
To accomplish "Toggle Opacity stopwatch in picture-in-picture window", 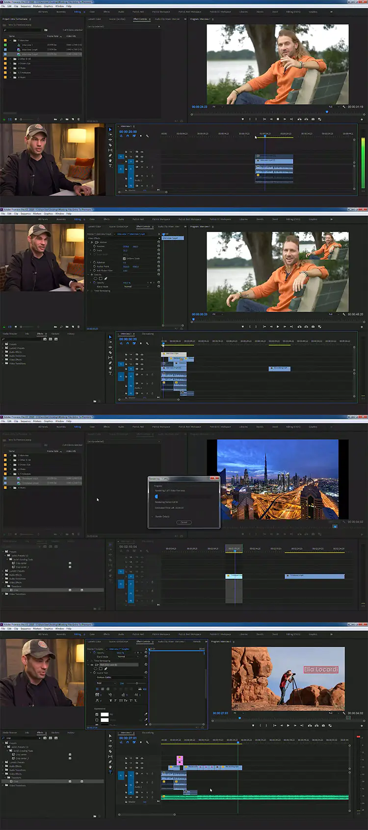I will [94, 283].
